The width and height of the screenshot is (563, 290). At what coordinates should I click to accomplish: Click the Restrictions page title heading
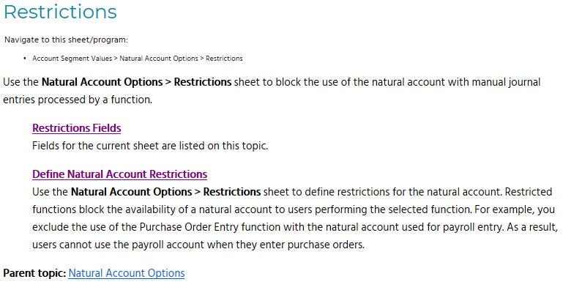coord(60,12)
